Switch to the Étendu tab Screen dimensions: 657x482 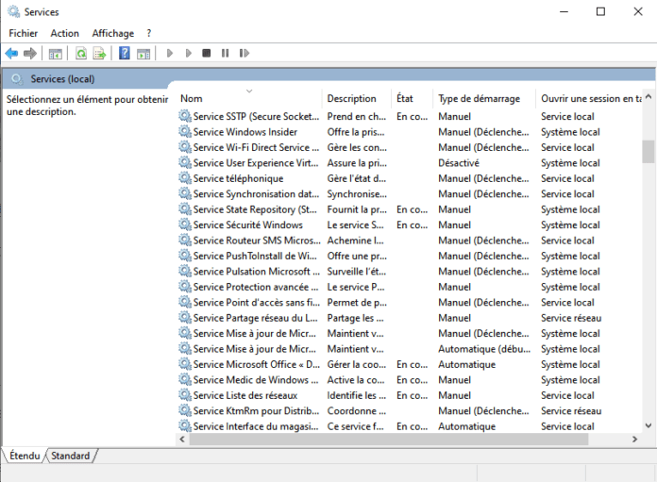point(25,457)
